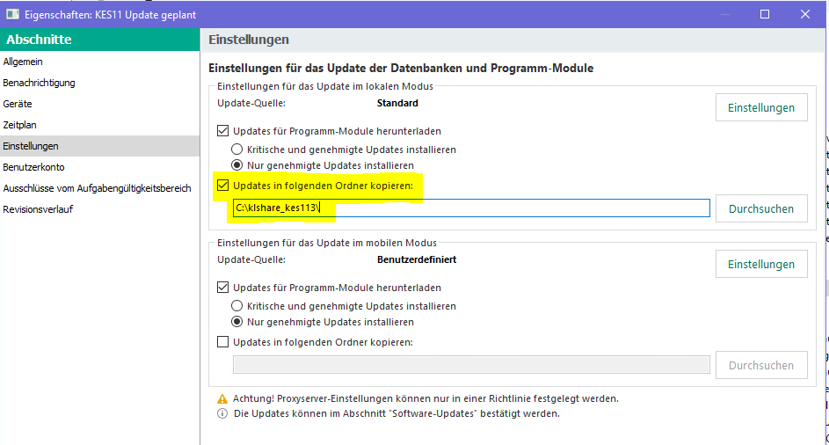Click the proxy warning triangle icon
The image size is (829, 445).
[x=223, y=398]
